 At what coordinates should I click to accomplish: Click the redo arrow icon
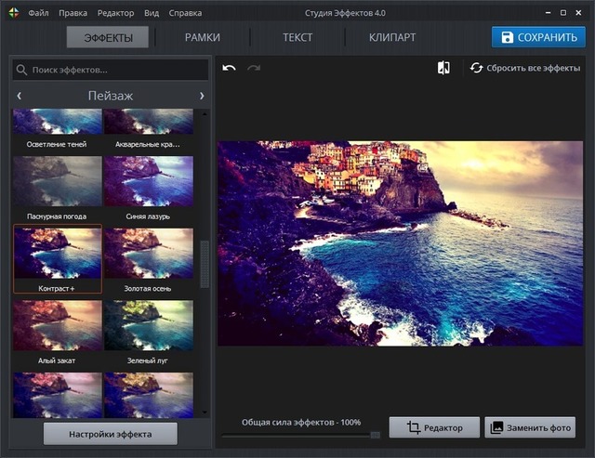click(x=254, y=68)
